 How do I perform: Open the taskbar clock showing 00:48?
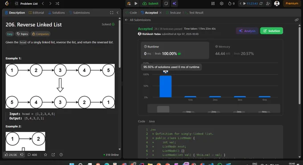tap(292, 164)
